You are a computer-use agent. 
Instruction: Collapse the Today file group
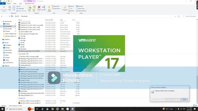[x=18, y=98]
